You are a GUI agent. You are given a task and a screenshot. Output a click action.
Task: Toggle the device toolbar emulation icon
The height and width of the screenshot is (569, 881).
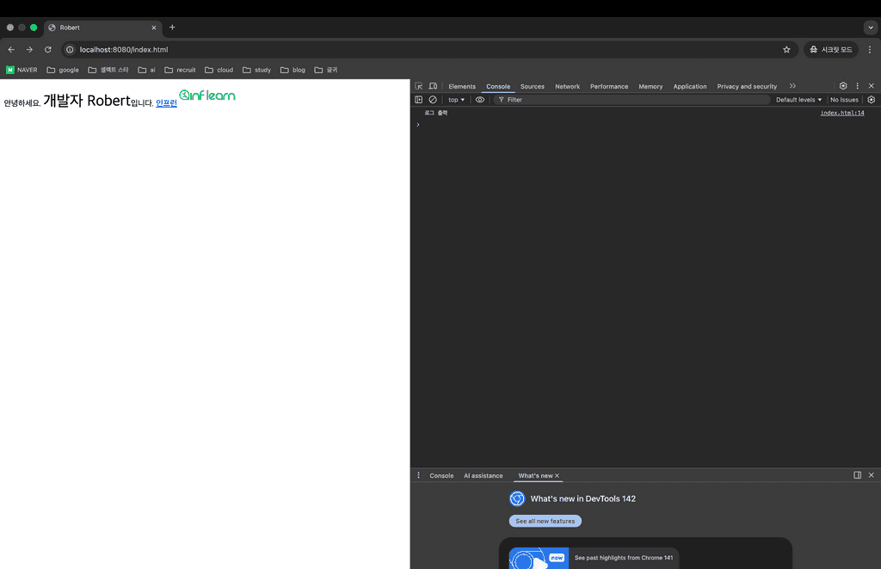pyautogui.click(x=433, y=86)
